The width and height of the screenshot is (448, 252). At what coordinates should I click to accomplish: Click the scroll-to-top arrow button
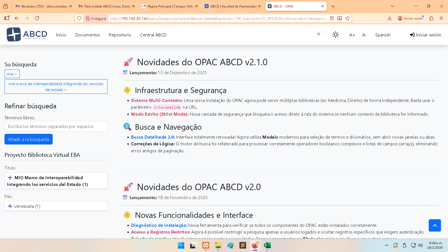click(x=435, y=225)
